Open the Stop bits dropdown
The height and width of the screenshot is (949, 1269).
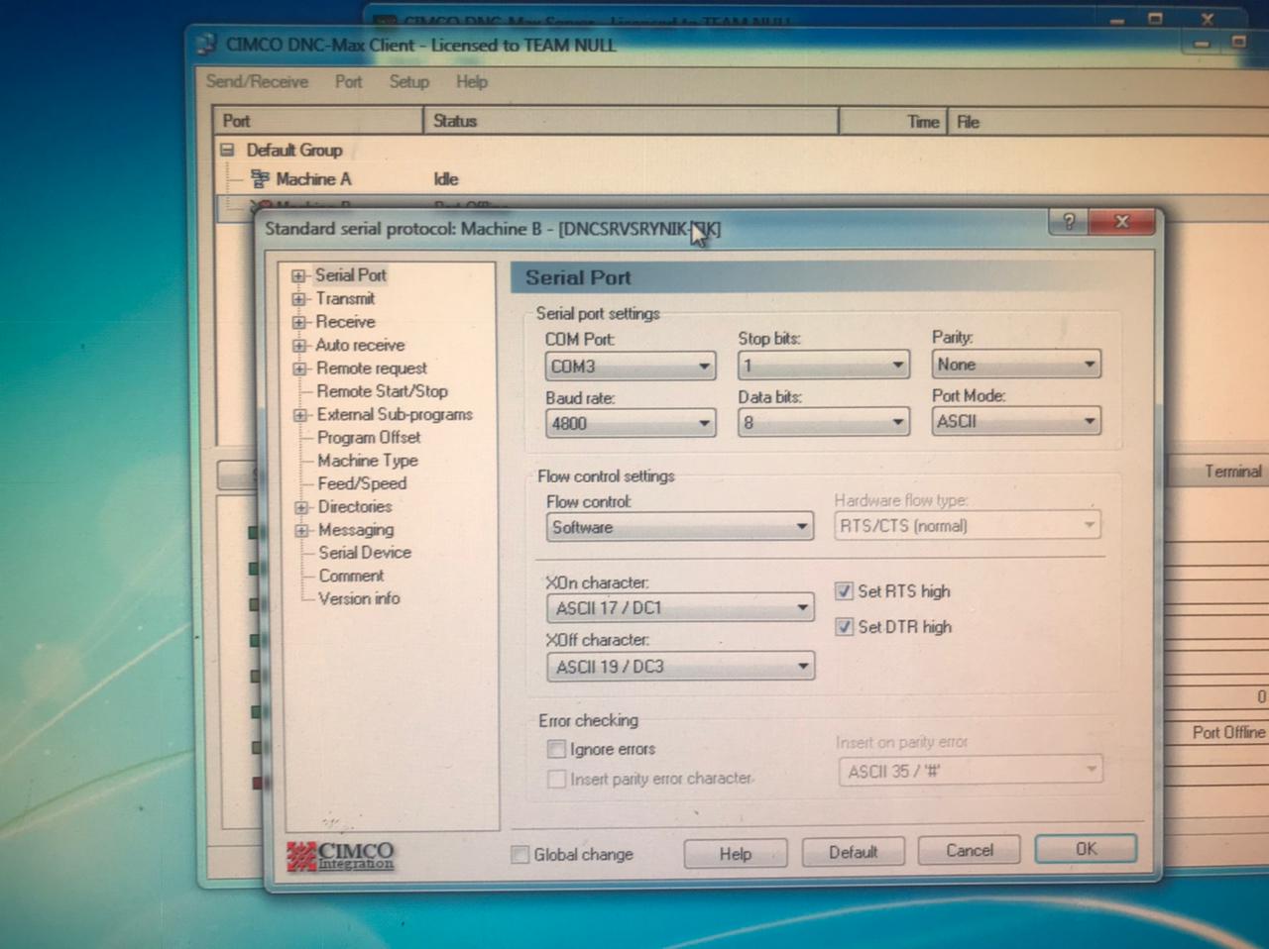823,366
